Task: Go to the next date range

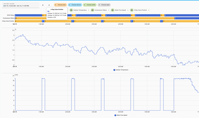Action: click(x=49, y=5)
